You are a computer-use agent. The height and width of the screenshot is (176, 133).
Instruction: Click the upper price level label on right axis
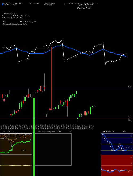[x=130, y=87]
